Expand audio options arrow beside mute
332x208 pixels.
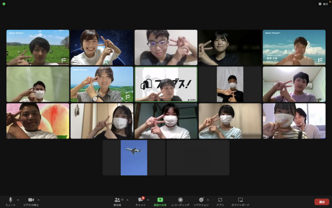tap(18, 199)
